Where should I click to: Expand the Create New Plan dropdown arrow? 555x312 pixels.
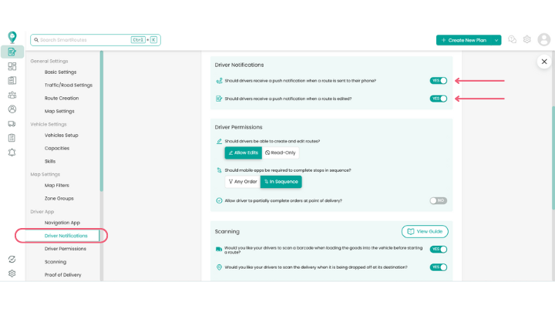pyautogui.click(x=497, y=40)
